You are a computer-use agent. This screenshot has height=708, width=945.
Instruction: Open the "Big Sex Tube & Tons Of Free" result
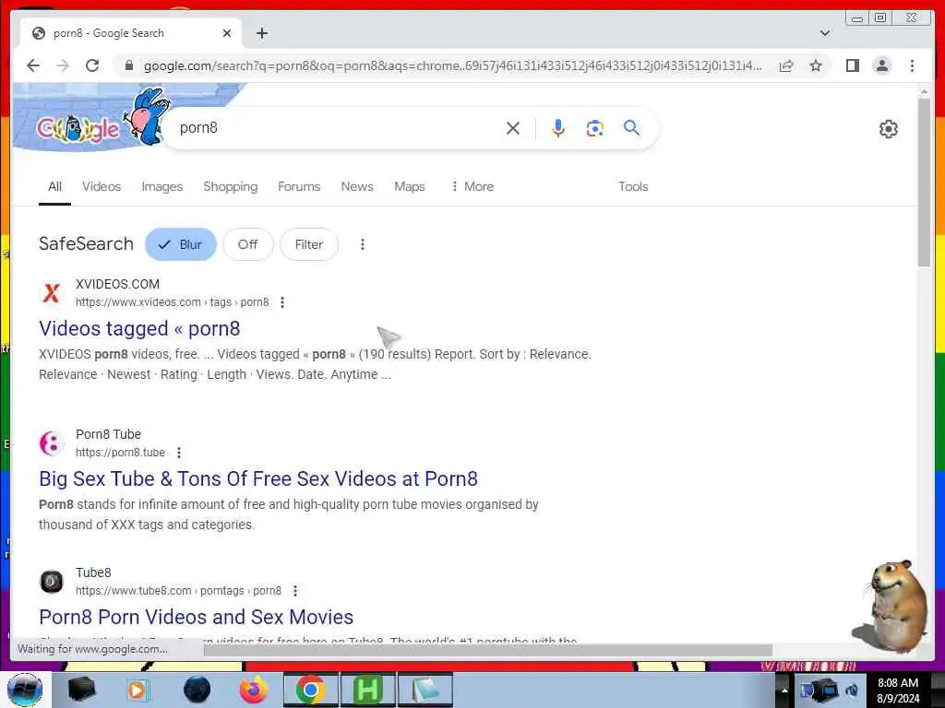point(258,478)
